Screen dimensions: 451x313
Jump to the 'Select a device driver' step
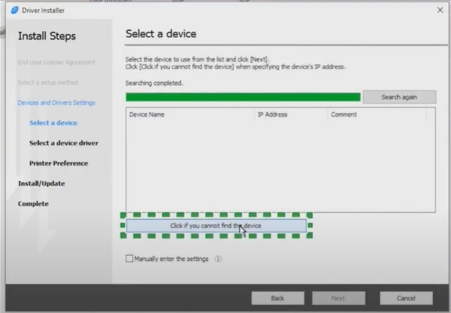coord(64,143)
